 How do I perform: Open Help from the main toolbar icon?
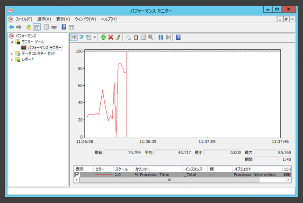coord(64,27)
